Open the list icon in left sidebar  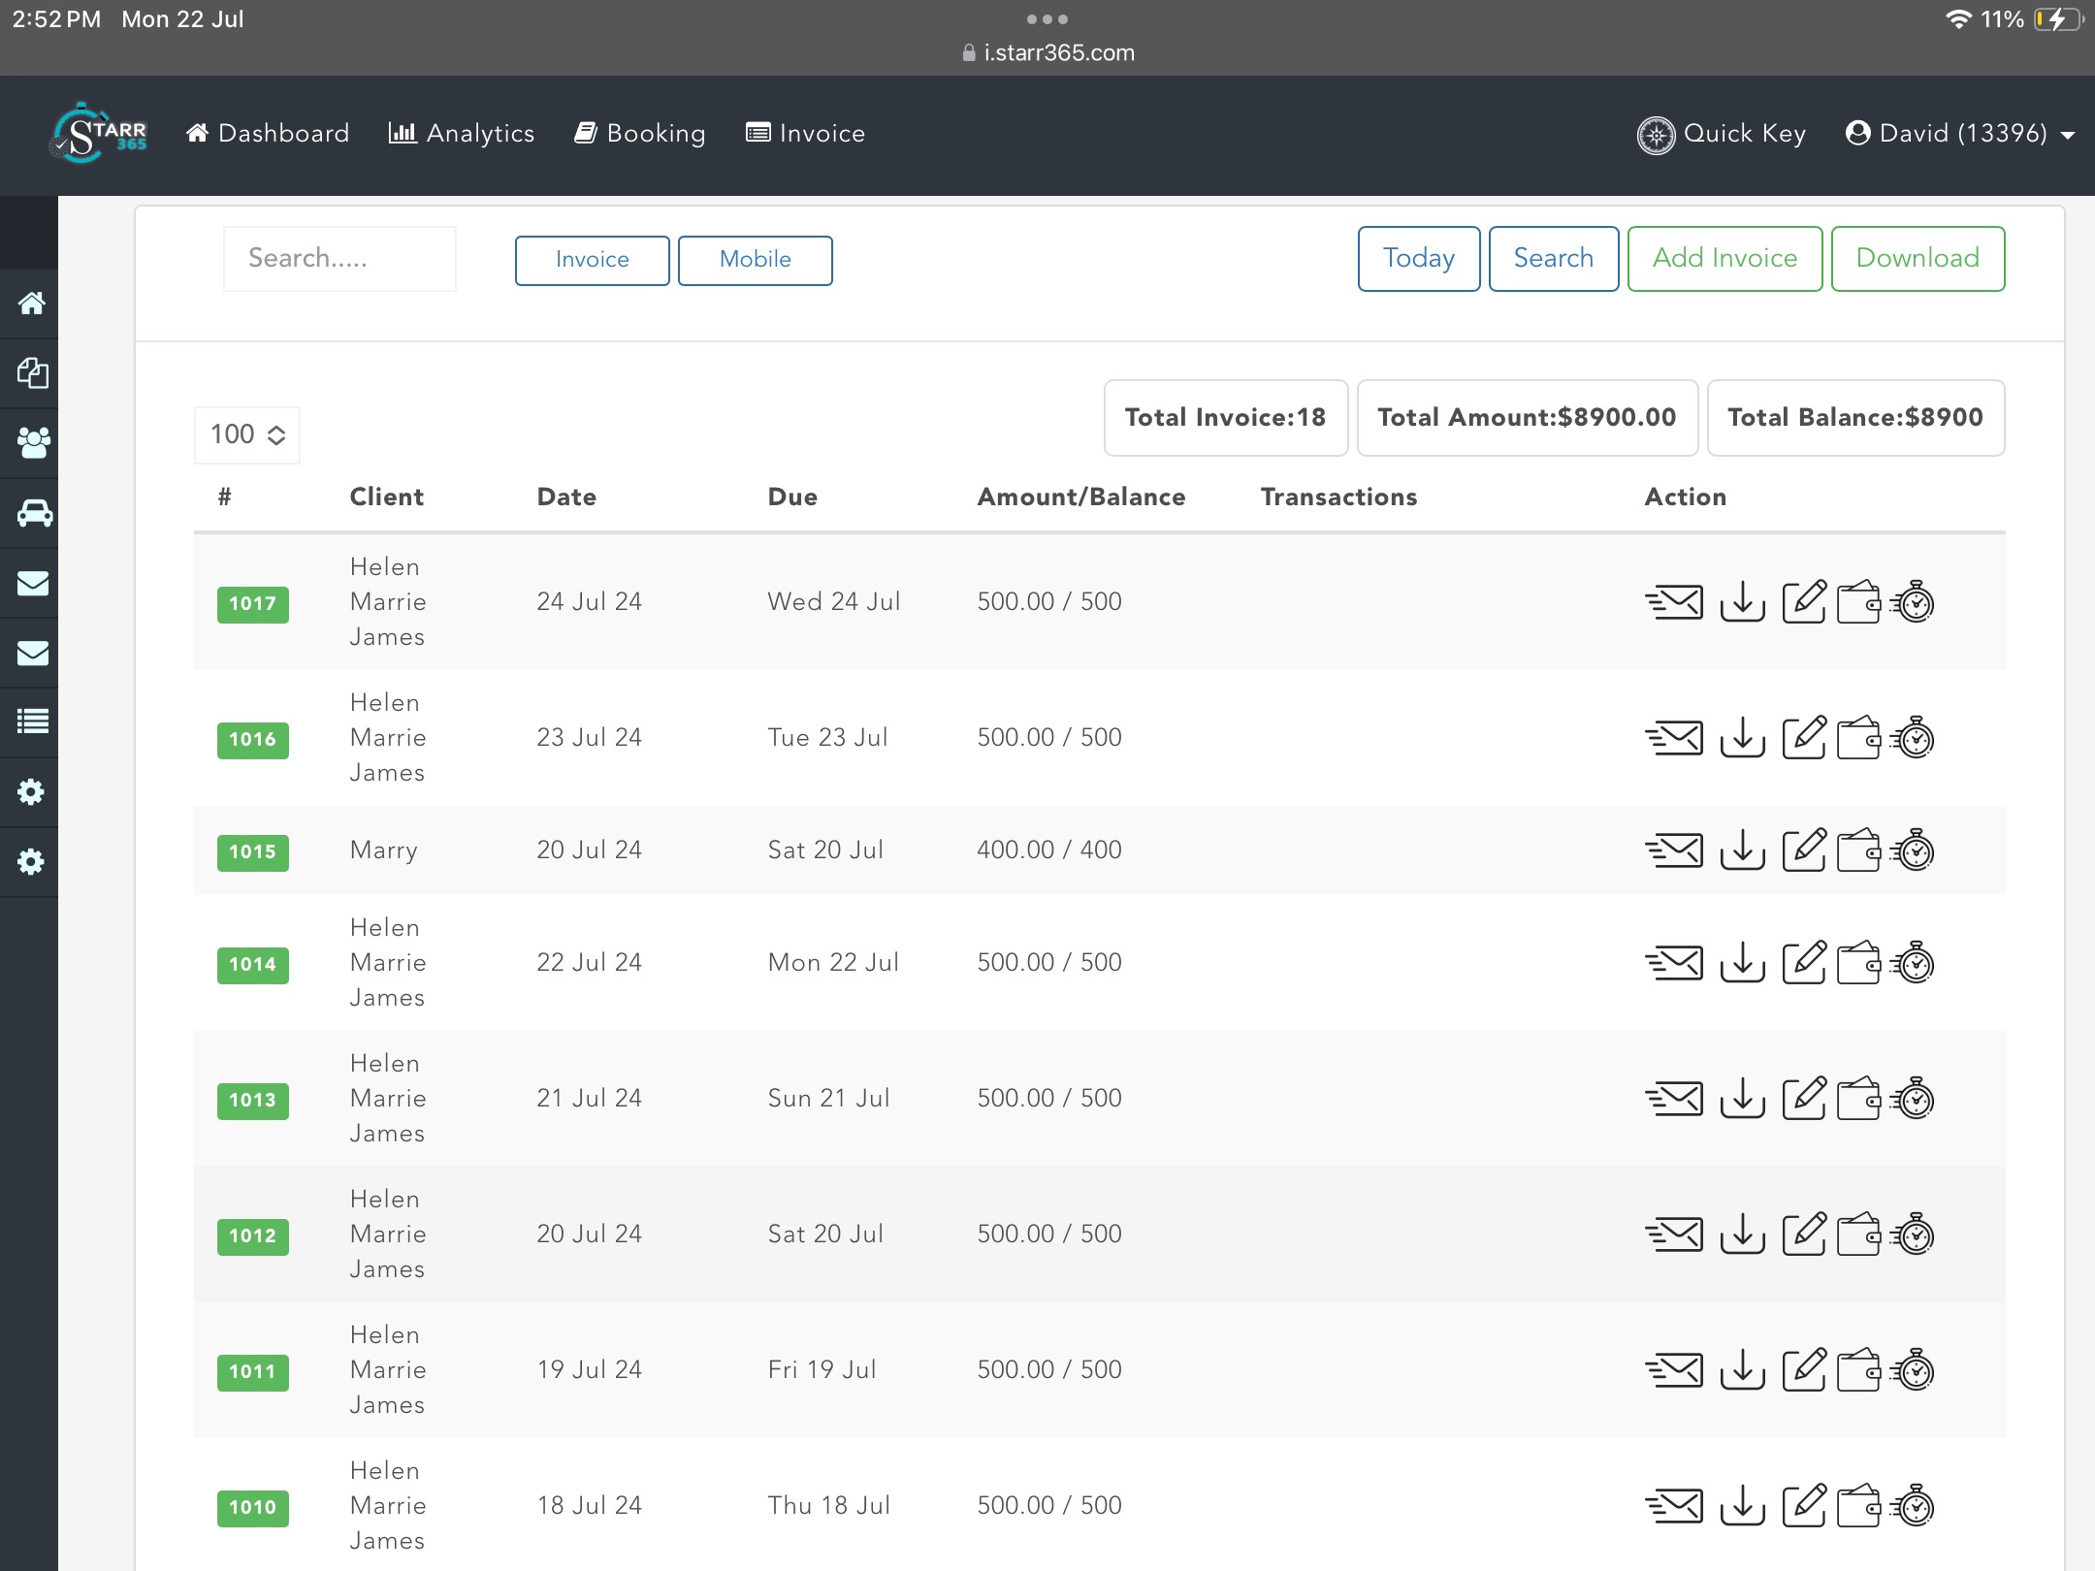tap(31, 721)
